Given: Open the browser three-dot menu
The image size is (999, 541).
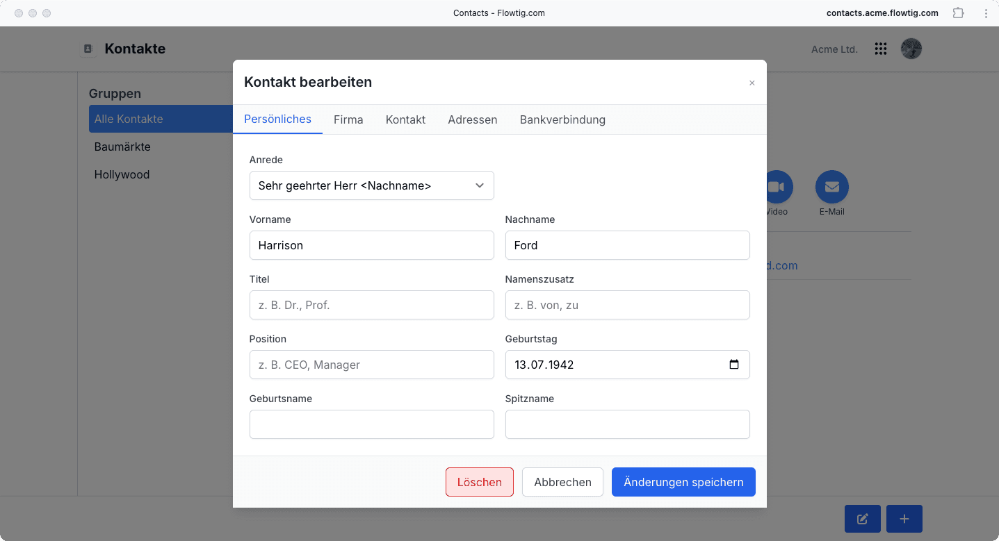Looking at the screenshot, I should pos(986,13).
